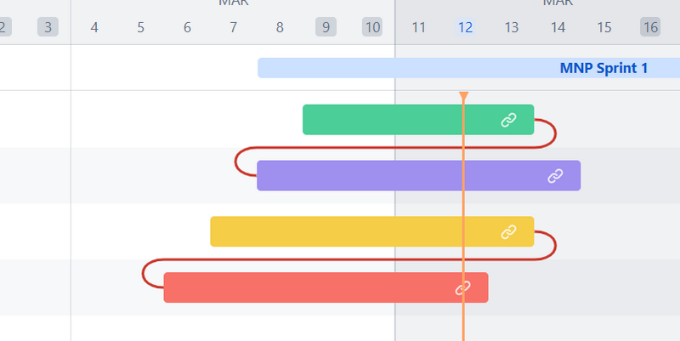Select day 16 in the date header
The width and height of the screenshot is (680, 341).
pyautogui.click(x=650, y=27)
